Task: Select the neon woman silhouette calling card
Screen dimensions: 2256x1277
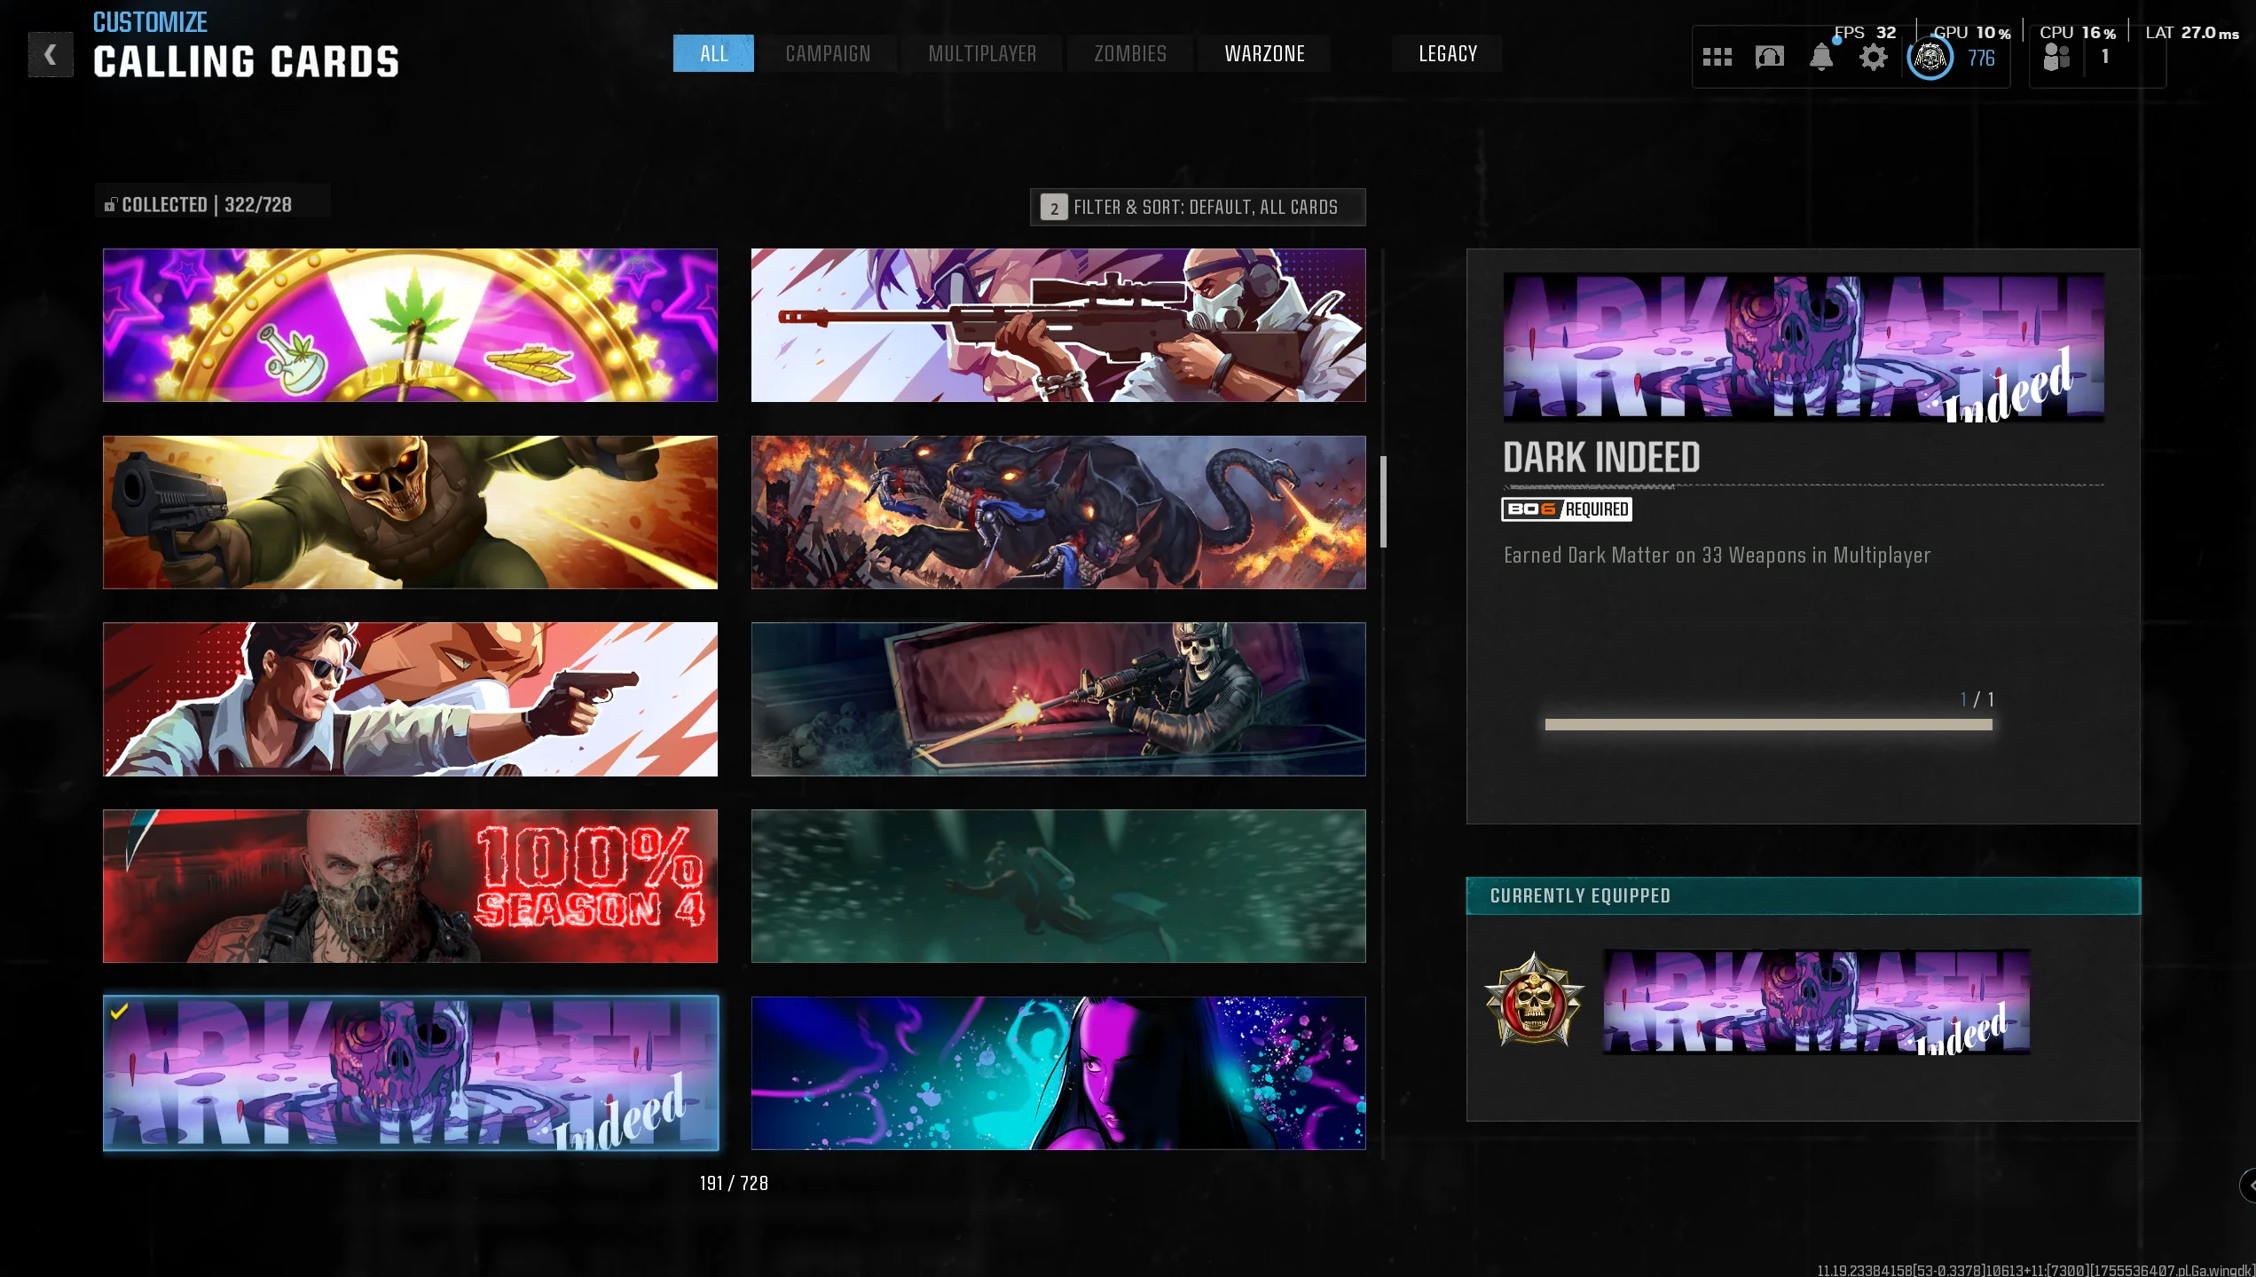Action: [1057, 1073]
